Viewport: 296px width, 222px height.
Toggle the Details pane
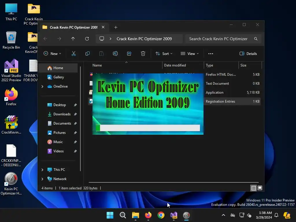pos(248,53)
